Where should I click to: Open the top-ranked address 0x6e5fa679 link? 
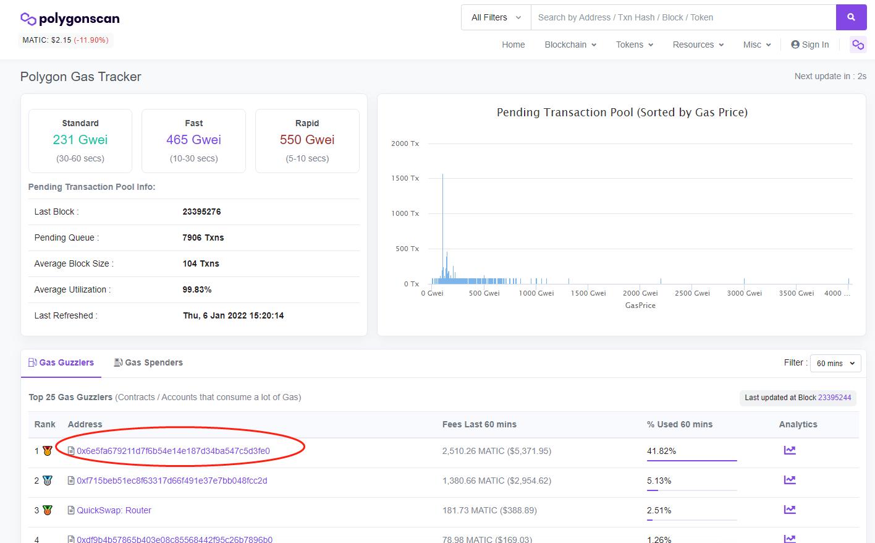(x=173, y=451)
